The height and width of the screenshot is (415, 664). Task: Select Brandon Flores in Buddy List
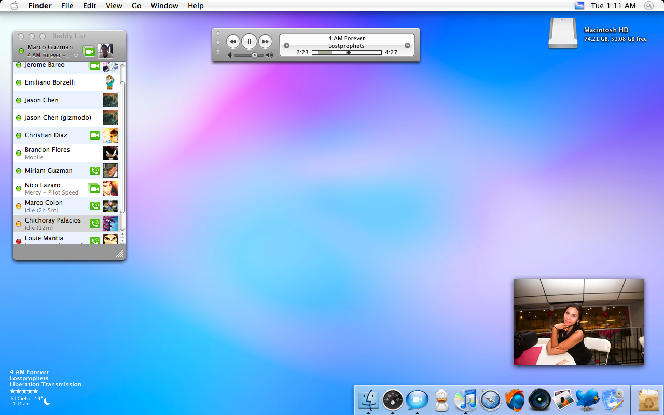point(66,153)
